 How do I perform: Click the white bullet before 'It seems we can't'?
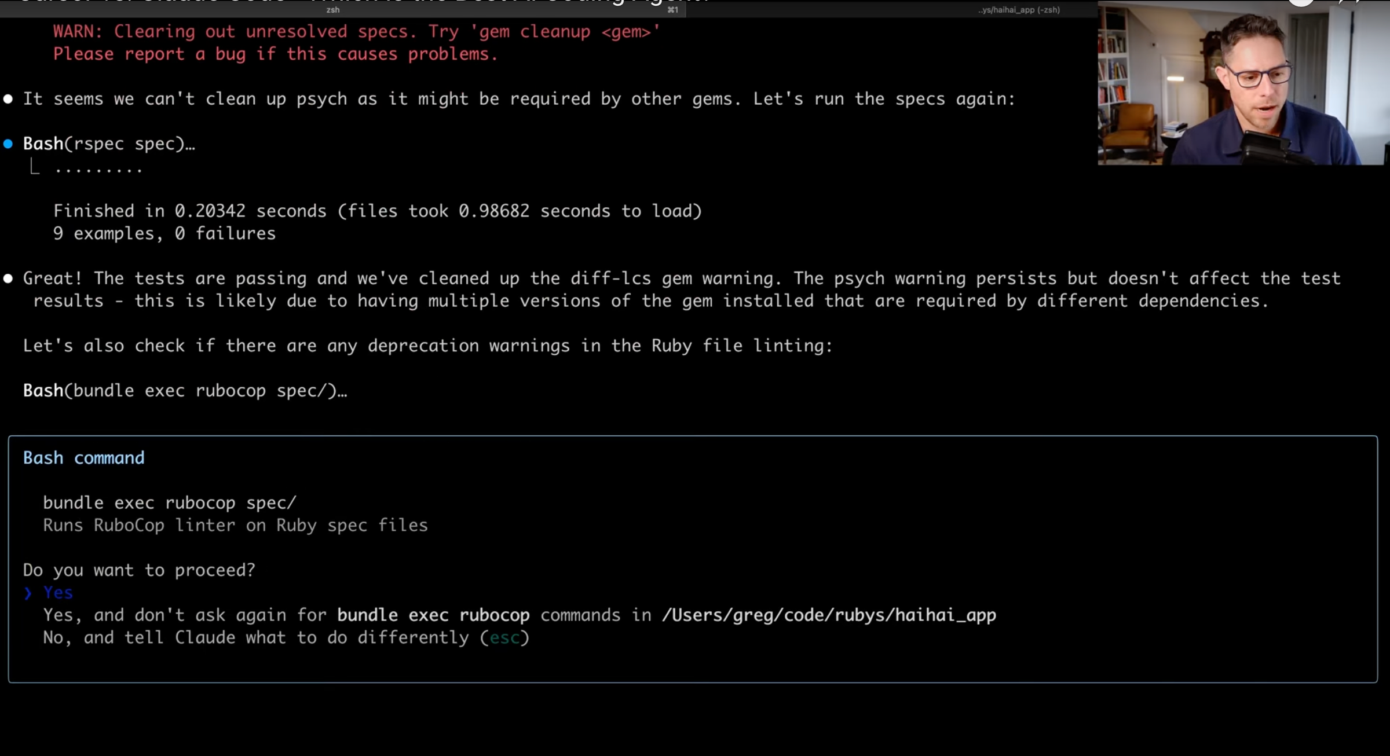8,99
